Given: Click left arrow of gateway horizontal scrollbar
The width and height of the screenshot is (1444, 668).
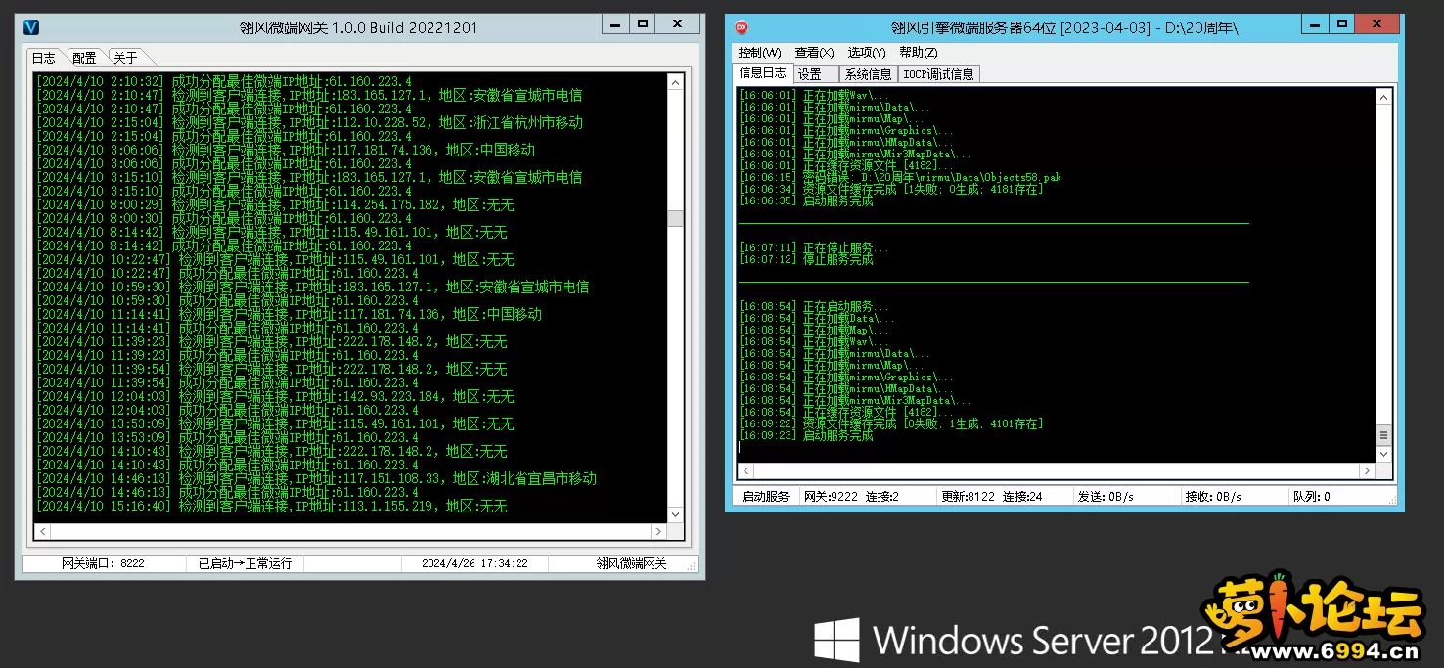Looking at the screenshot, I should [x=41, y=531].
